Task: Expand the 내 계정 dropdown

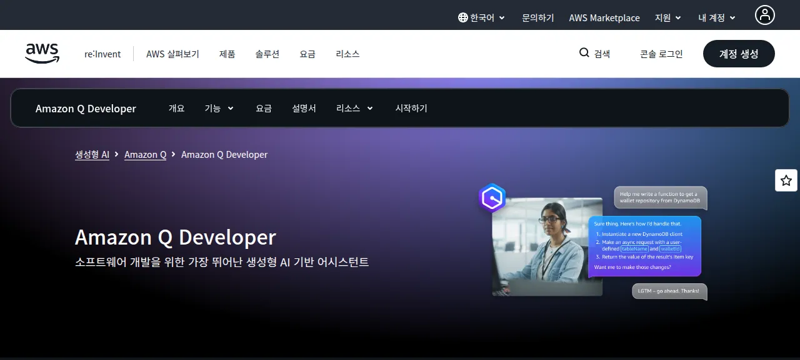Action: (717, 18)
